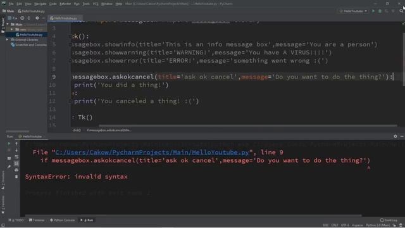Open the Event Log button
Viewport: 405px width, 228px height.
click(389, 220)
